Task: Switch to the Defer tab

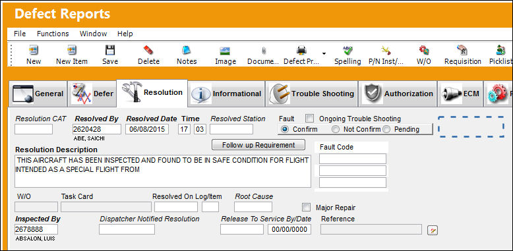Action: tap(92, 94)
